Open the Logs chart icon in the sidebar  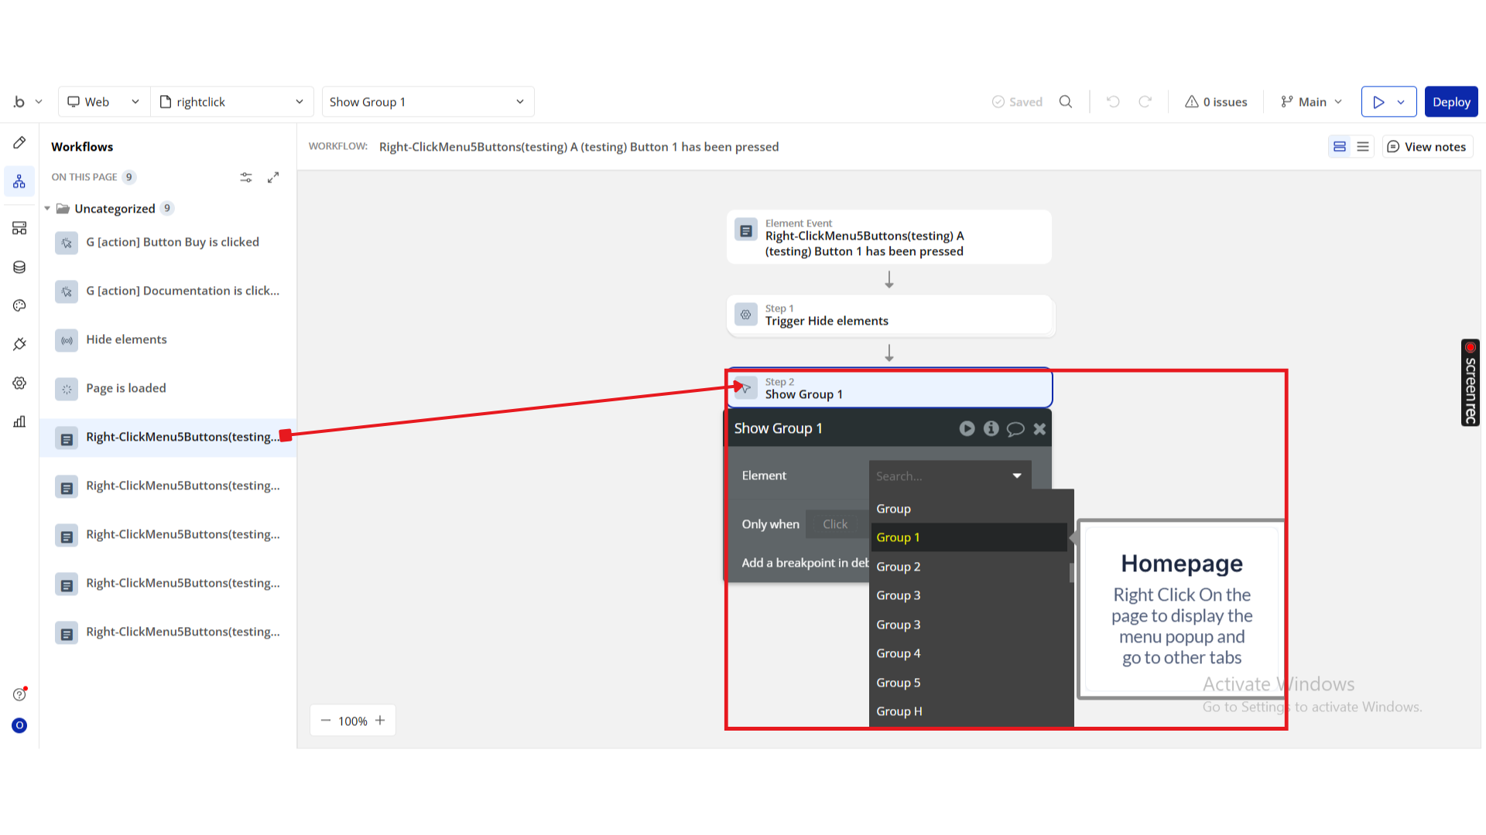coord(19,421)
